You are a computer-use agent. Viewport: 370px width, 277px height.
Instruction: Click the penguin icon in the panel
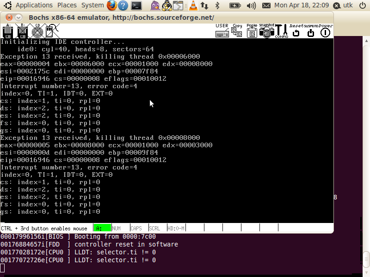(x=167, y=6)
